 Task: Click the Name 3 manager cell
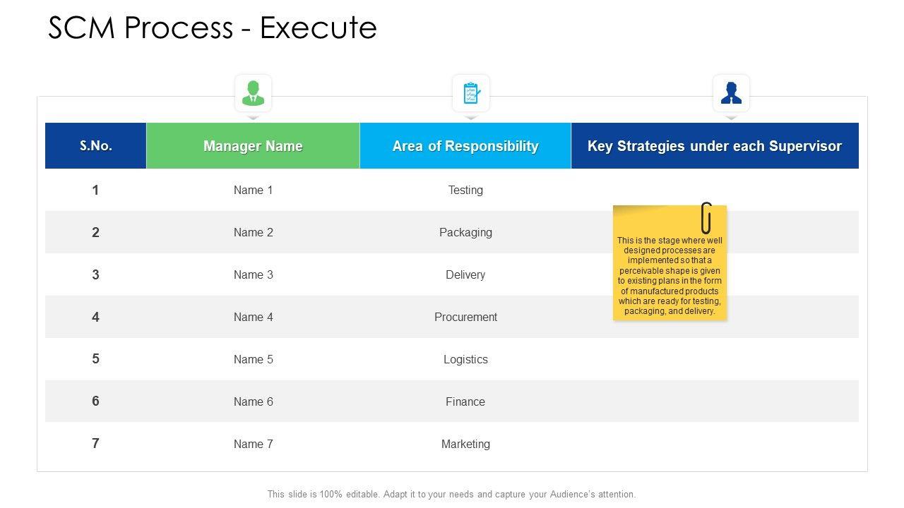tap(253, 274)
